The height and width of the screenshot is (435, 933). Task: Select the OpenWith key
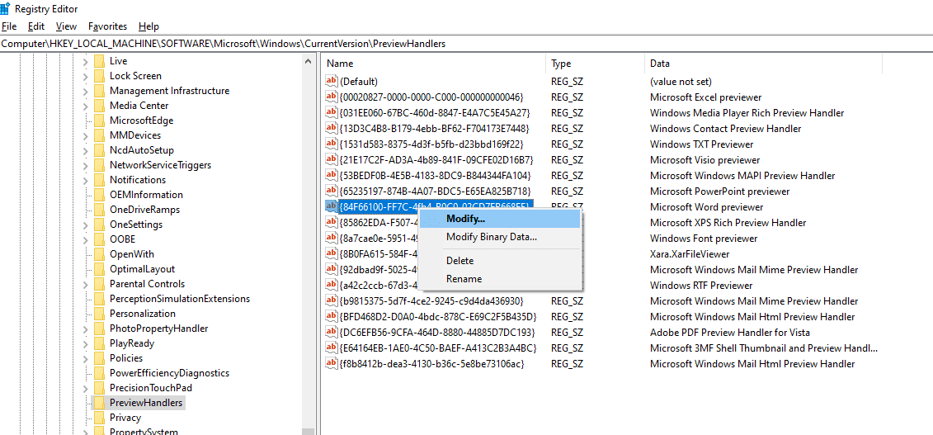131,254
